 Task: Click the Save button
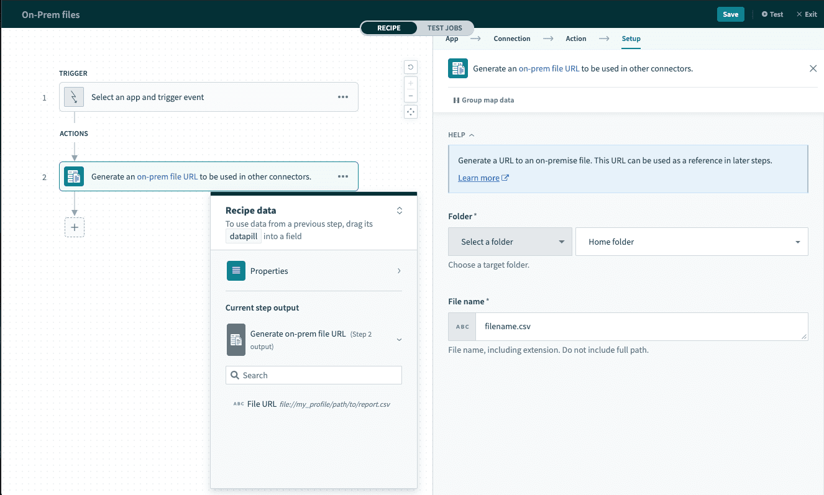tap(730, 14)
